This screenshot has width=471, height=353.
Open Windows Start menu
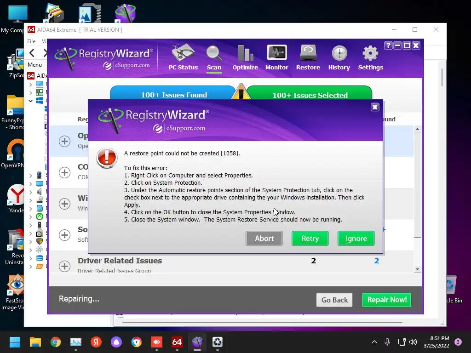(15, 342)
